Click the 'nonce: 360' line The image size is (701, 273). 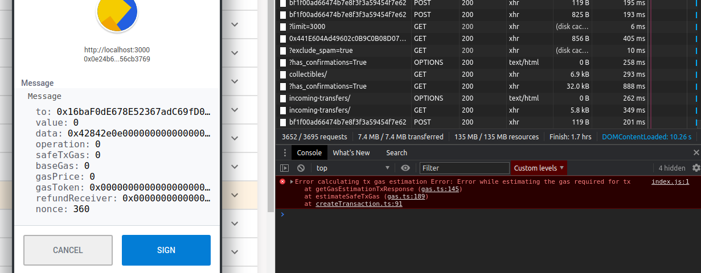coord(63,209)
